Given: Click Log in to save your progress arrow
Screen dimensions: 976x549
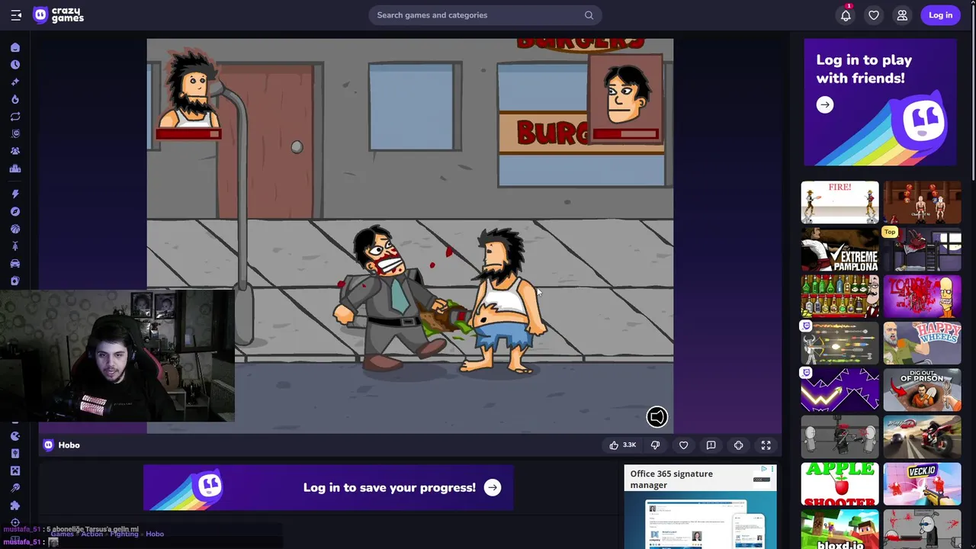Looking at the screenshot, I should click(x=493, y=488).
